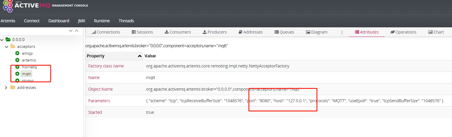
Task: Select the artemis acceptor
Action: [29, 60]
